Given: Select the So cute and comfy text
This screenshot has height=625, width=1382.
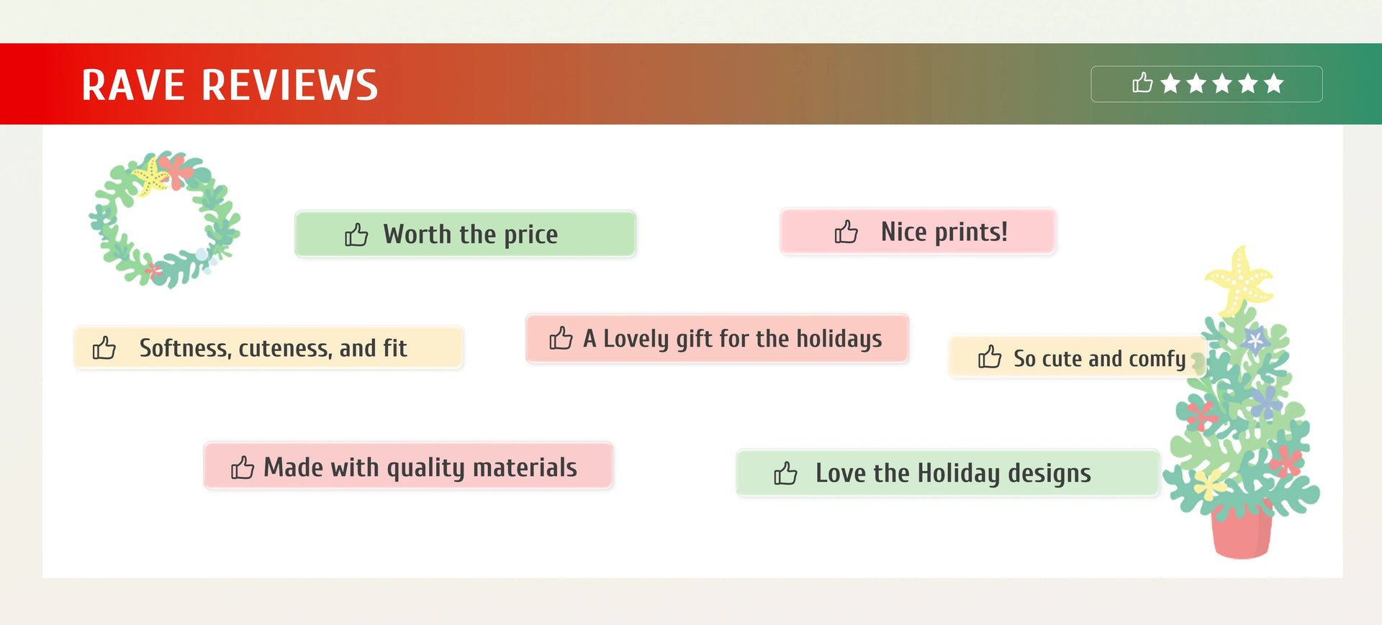Looking at the screenshot, I should pyautogui.click(x=1099, y=358).
